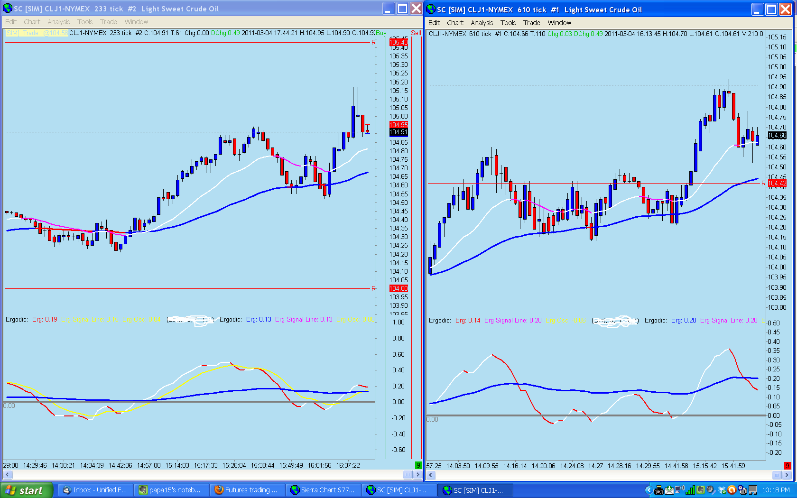This screenshot has height=498, width=797.
Task: Click the Sierra Chart globe icon in 233 tick title bar
Action: [8, 8]
